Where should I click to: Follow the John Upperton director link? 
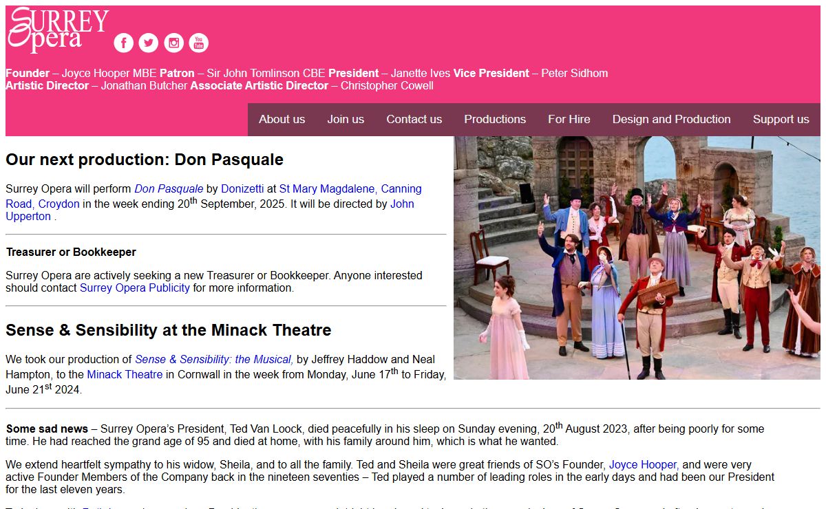(402, 204)
